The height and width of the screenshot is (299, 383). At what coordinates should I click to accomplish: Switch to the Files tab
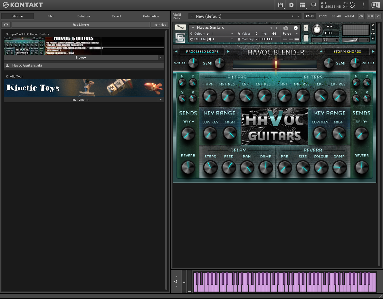tap(51, 16)
